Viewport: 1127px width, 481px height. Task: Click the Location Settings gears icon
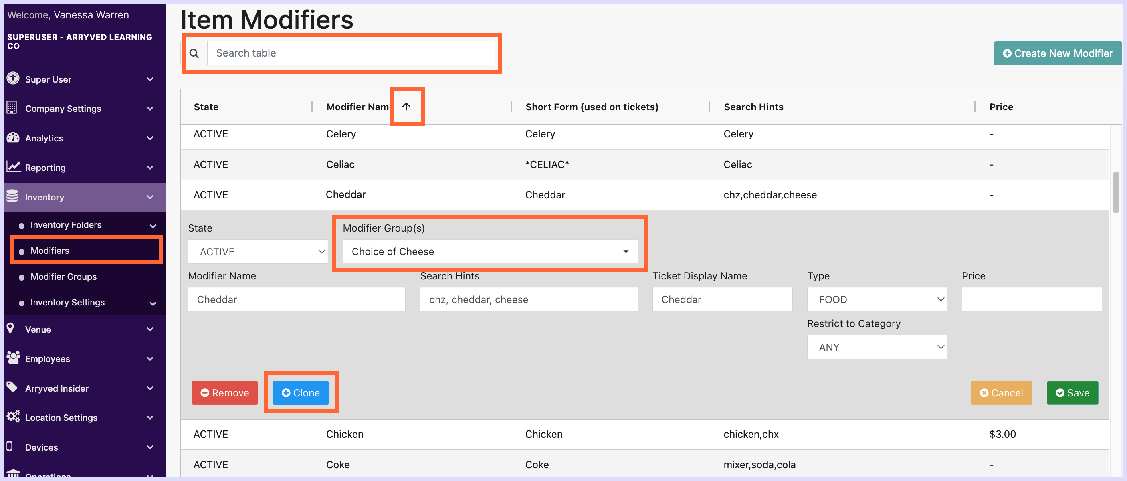(x=13, y=416)
